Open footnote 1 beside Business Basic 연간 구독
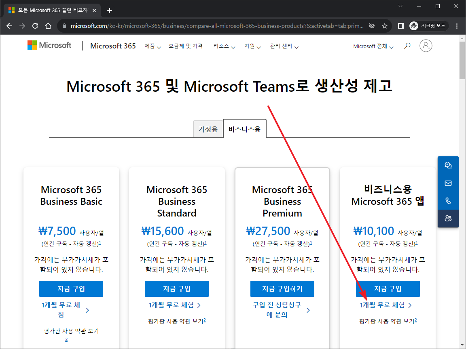Viewport: 466px width, 349px height. 100,243
